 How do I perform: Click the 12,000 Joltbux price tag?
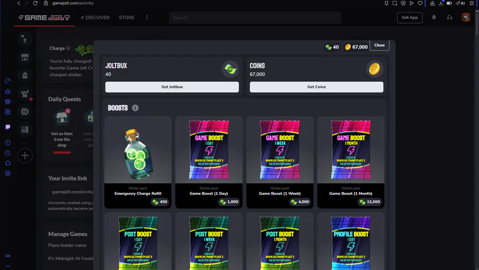coord(370,202)
